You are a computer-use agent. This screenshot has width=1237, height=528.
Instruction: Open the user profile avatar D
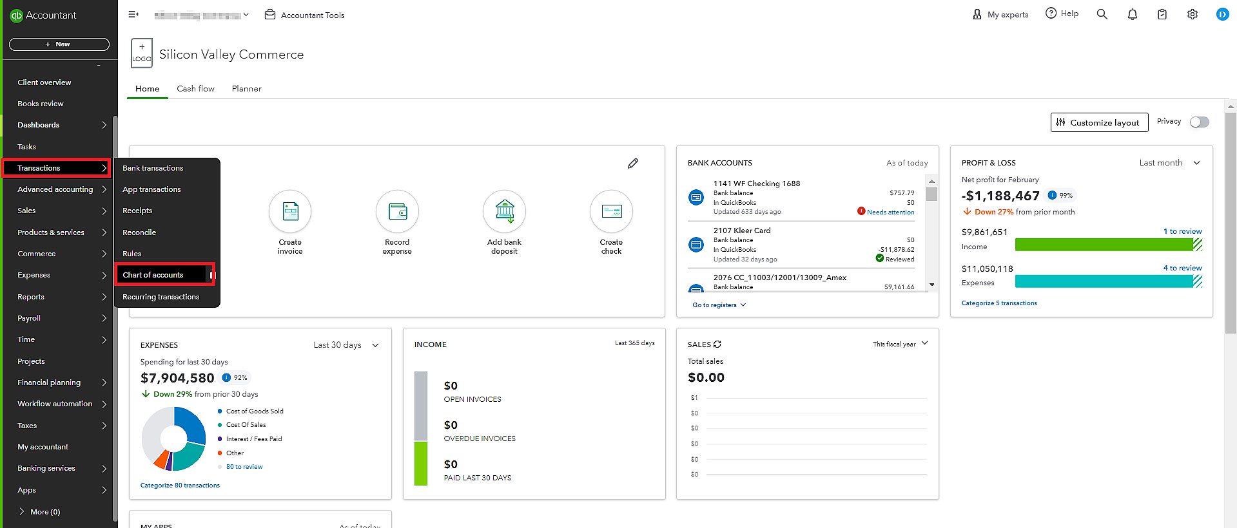click(1222, 14)
